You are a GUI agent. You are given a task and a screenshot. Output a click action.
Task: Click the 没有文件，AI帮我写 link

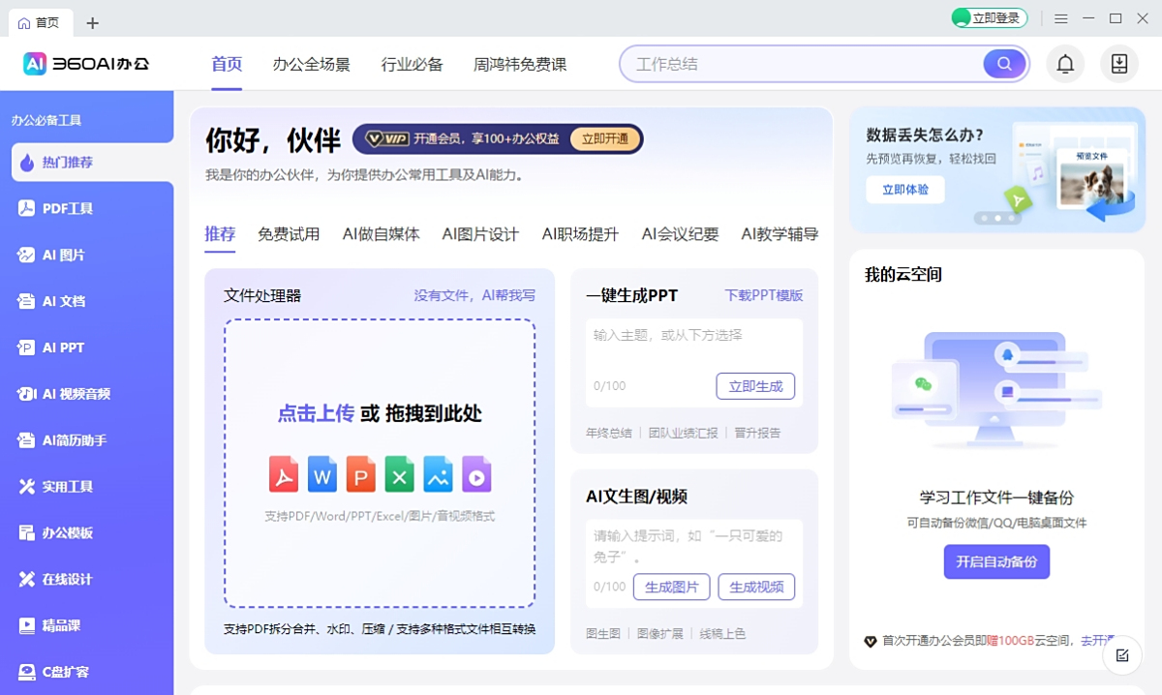474,294
